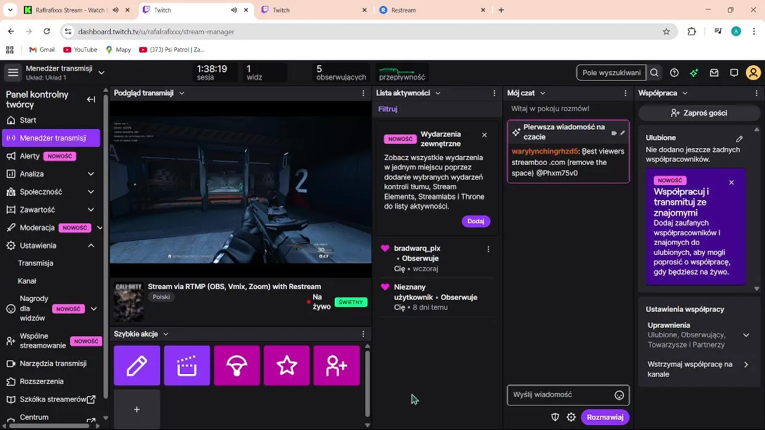The height and width of the screenshot is (430, 765).
Task: Expand the Menedżer transmisji layout dropdown
Action: (102, 73)
